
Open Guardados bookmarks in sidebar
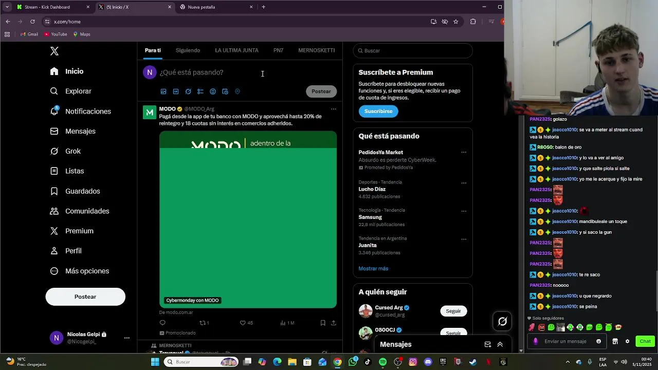[x=75, y=191]
